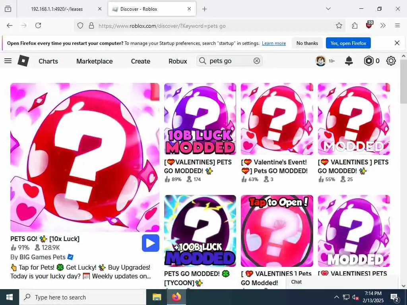This screenshot has height=305, width=407.
Task: Open the Firefox View icon
Action: (x=8, y=9)
